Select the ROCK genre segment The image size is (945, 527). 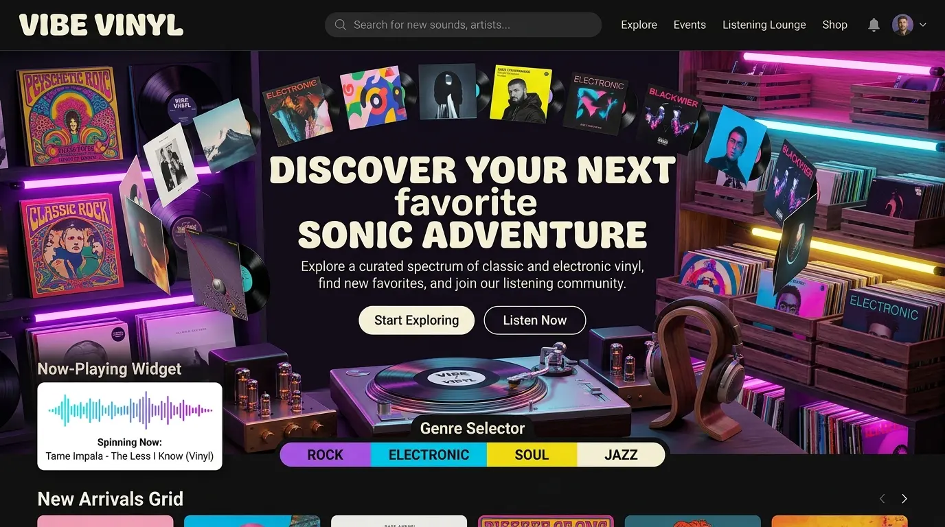326,455
